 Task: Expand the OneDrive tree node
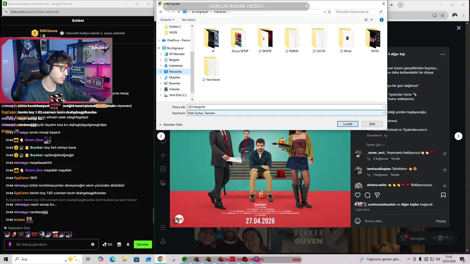[x=159, y=40]
